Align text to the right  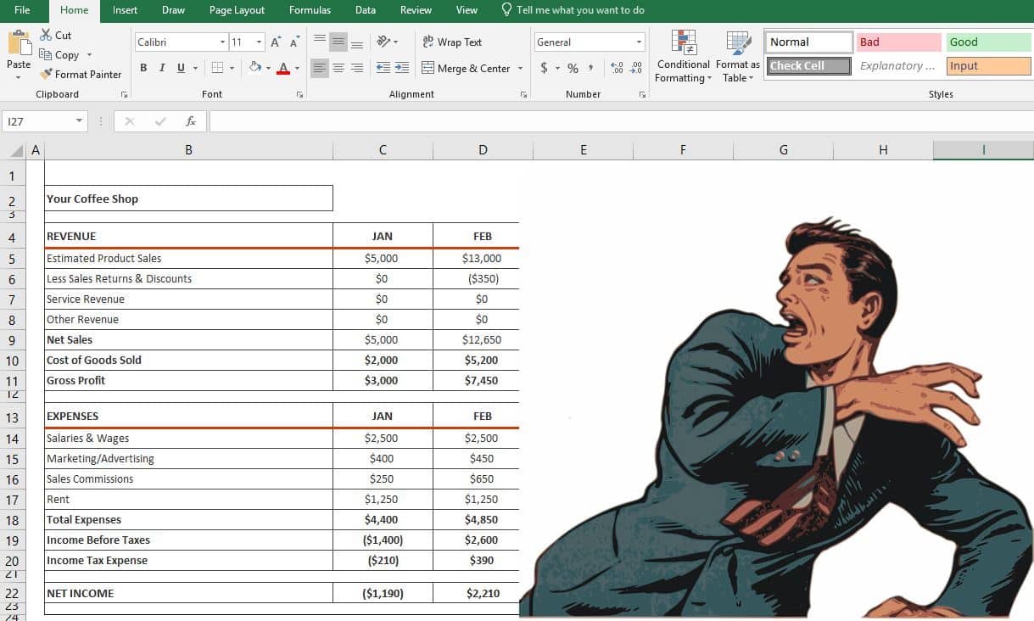357,68
